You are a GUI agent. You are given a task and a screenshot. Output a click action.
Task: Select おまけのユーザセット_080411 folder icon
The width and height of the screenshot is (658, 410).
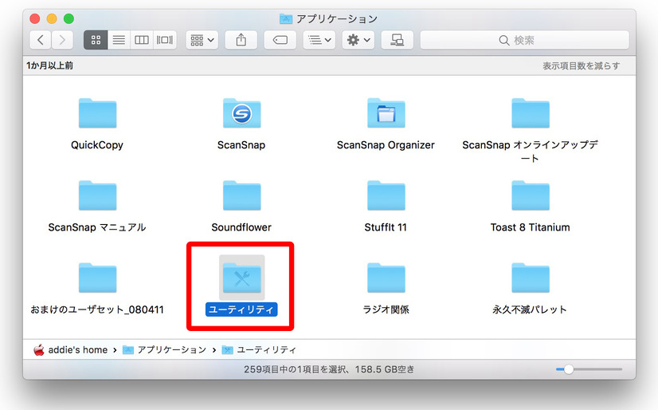click(x=97, y=278)
